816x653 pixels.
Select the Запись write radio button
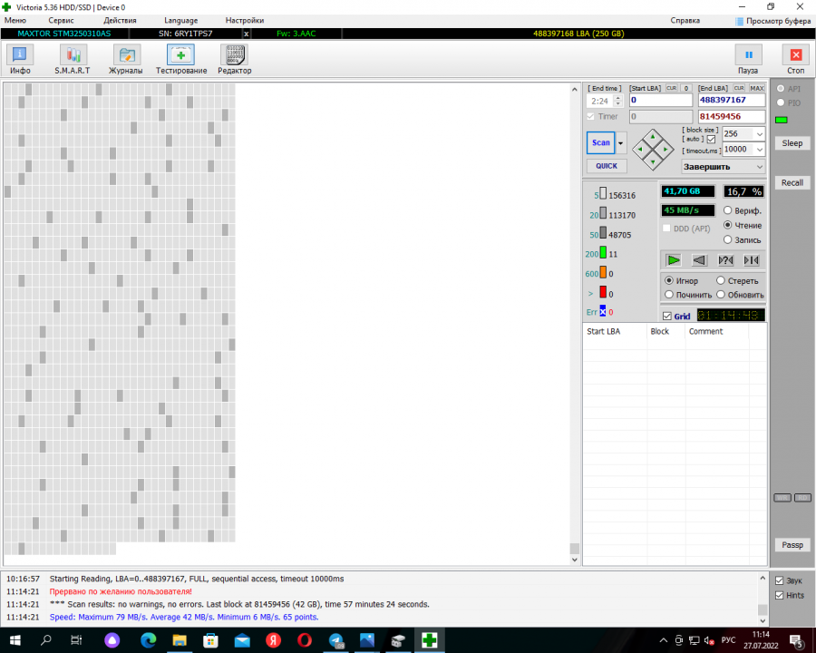pyautogui.click(x=728, y=239)
